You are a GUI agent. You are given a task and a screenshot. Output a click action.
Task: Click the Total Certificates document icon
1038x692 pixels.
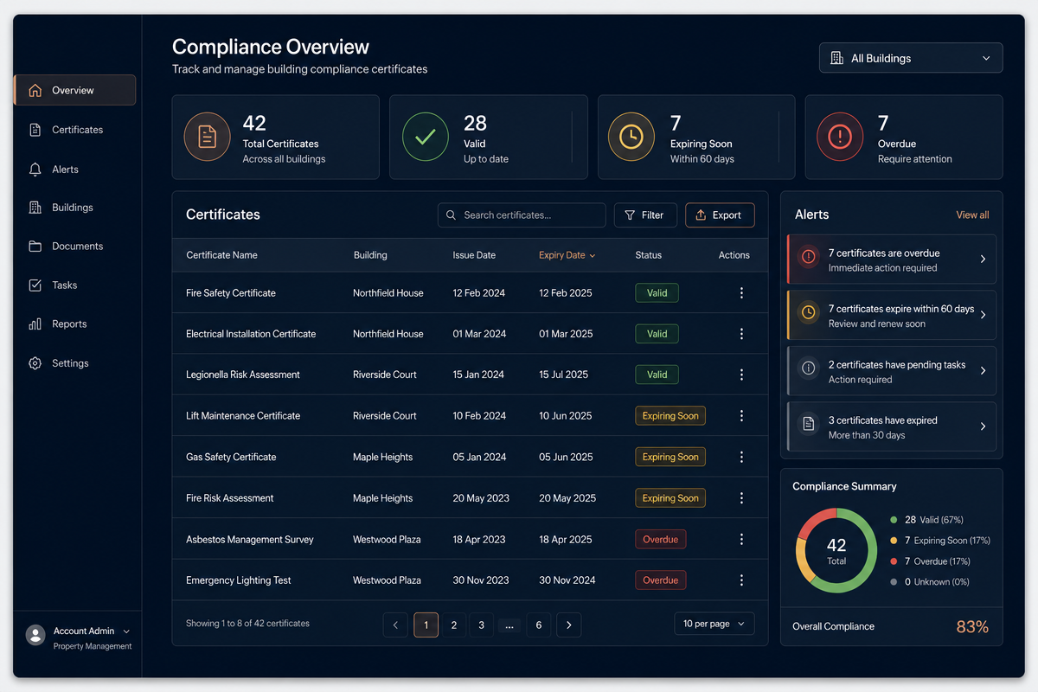pos(207,137)
